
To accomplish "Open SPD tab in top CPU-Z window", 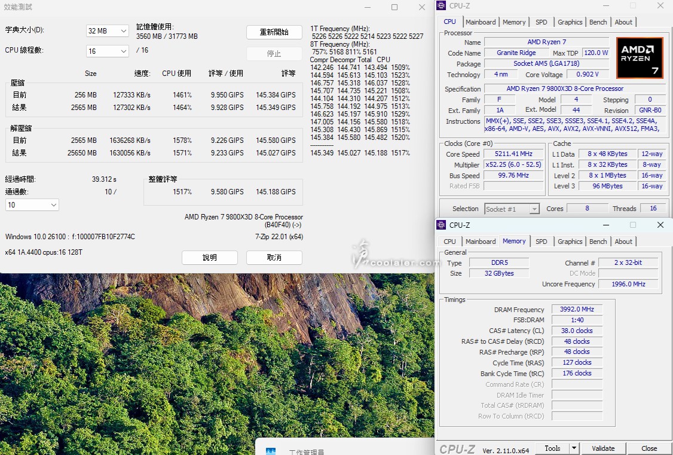I will pyautogui.click(x=542, y=22).
